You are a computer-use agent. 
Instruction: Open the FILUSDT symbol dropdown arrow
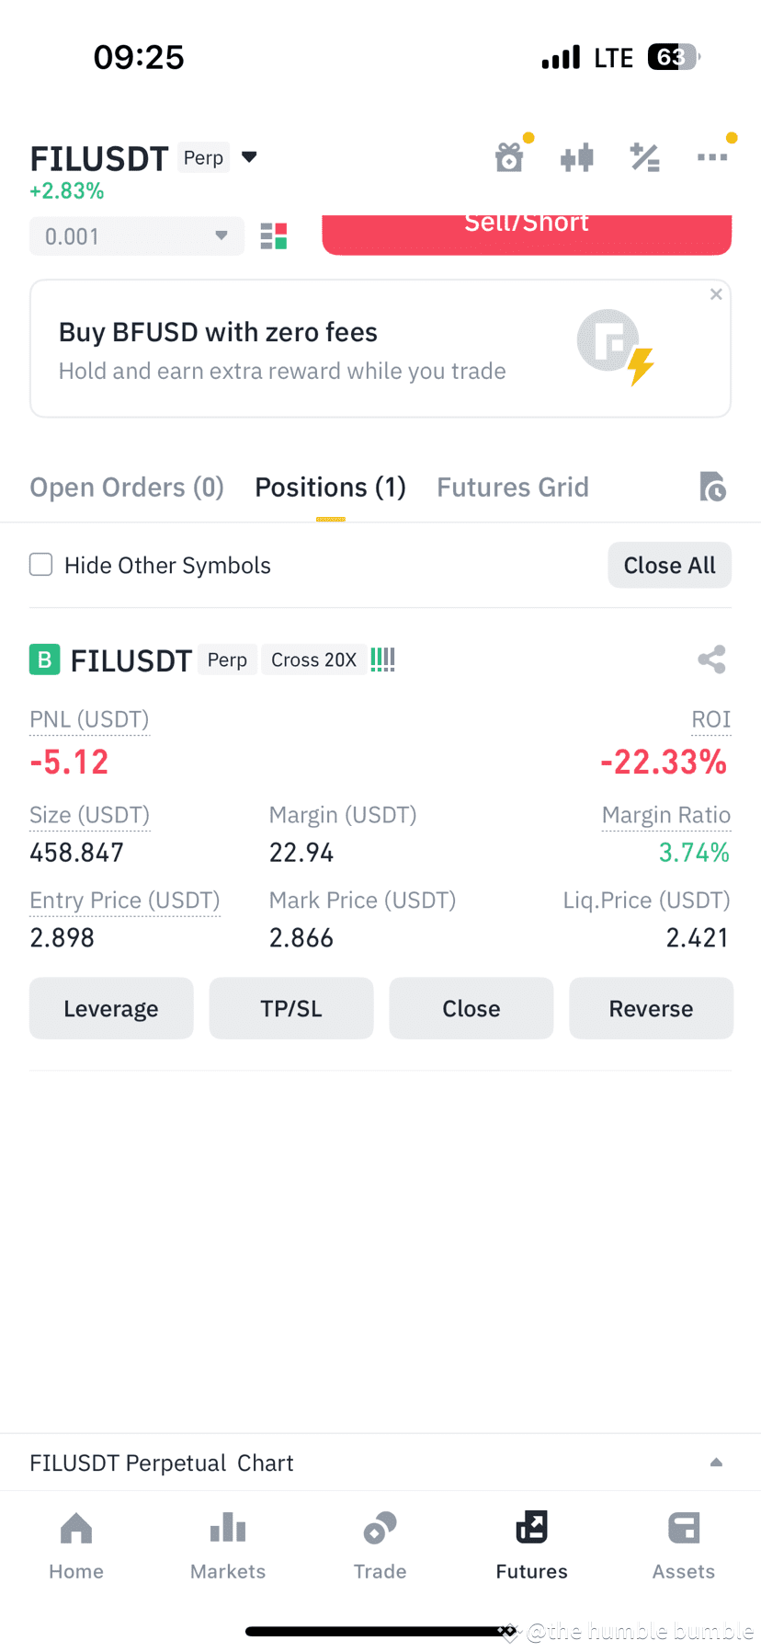[249, 157]
